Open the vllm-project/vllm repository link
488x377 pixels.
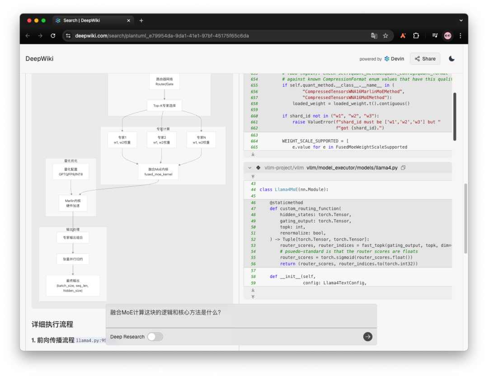pyautogui.click(x=284, y=168)
